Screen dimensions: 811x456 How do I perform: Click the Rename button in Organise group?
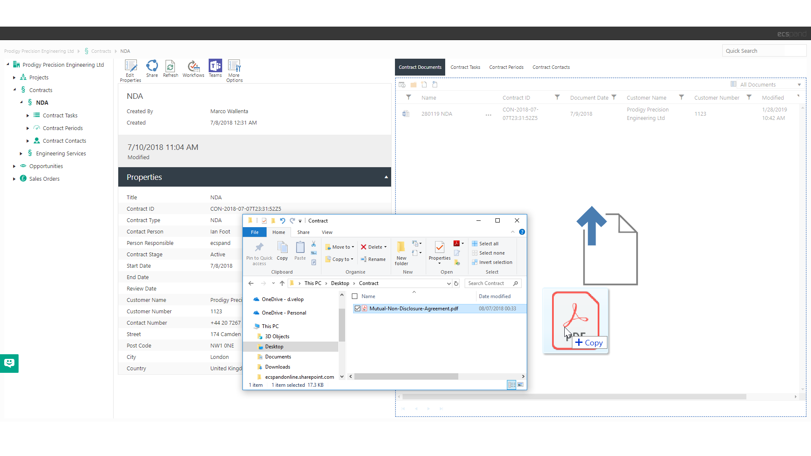point(373,259)
